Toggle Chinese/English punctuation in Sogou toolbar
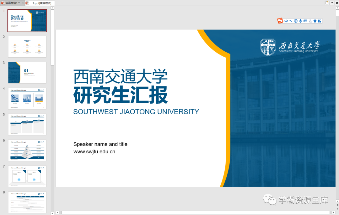Viewport: 339px width, 215px height. (291, 21)
